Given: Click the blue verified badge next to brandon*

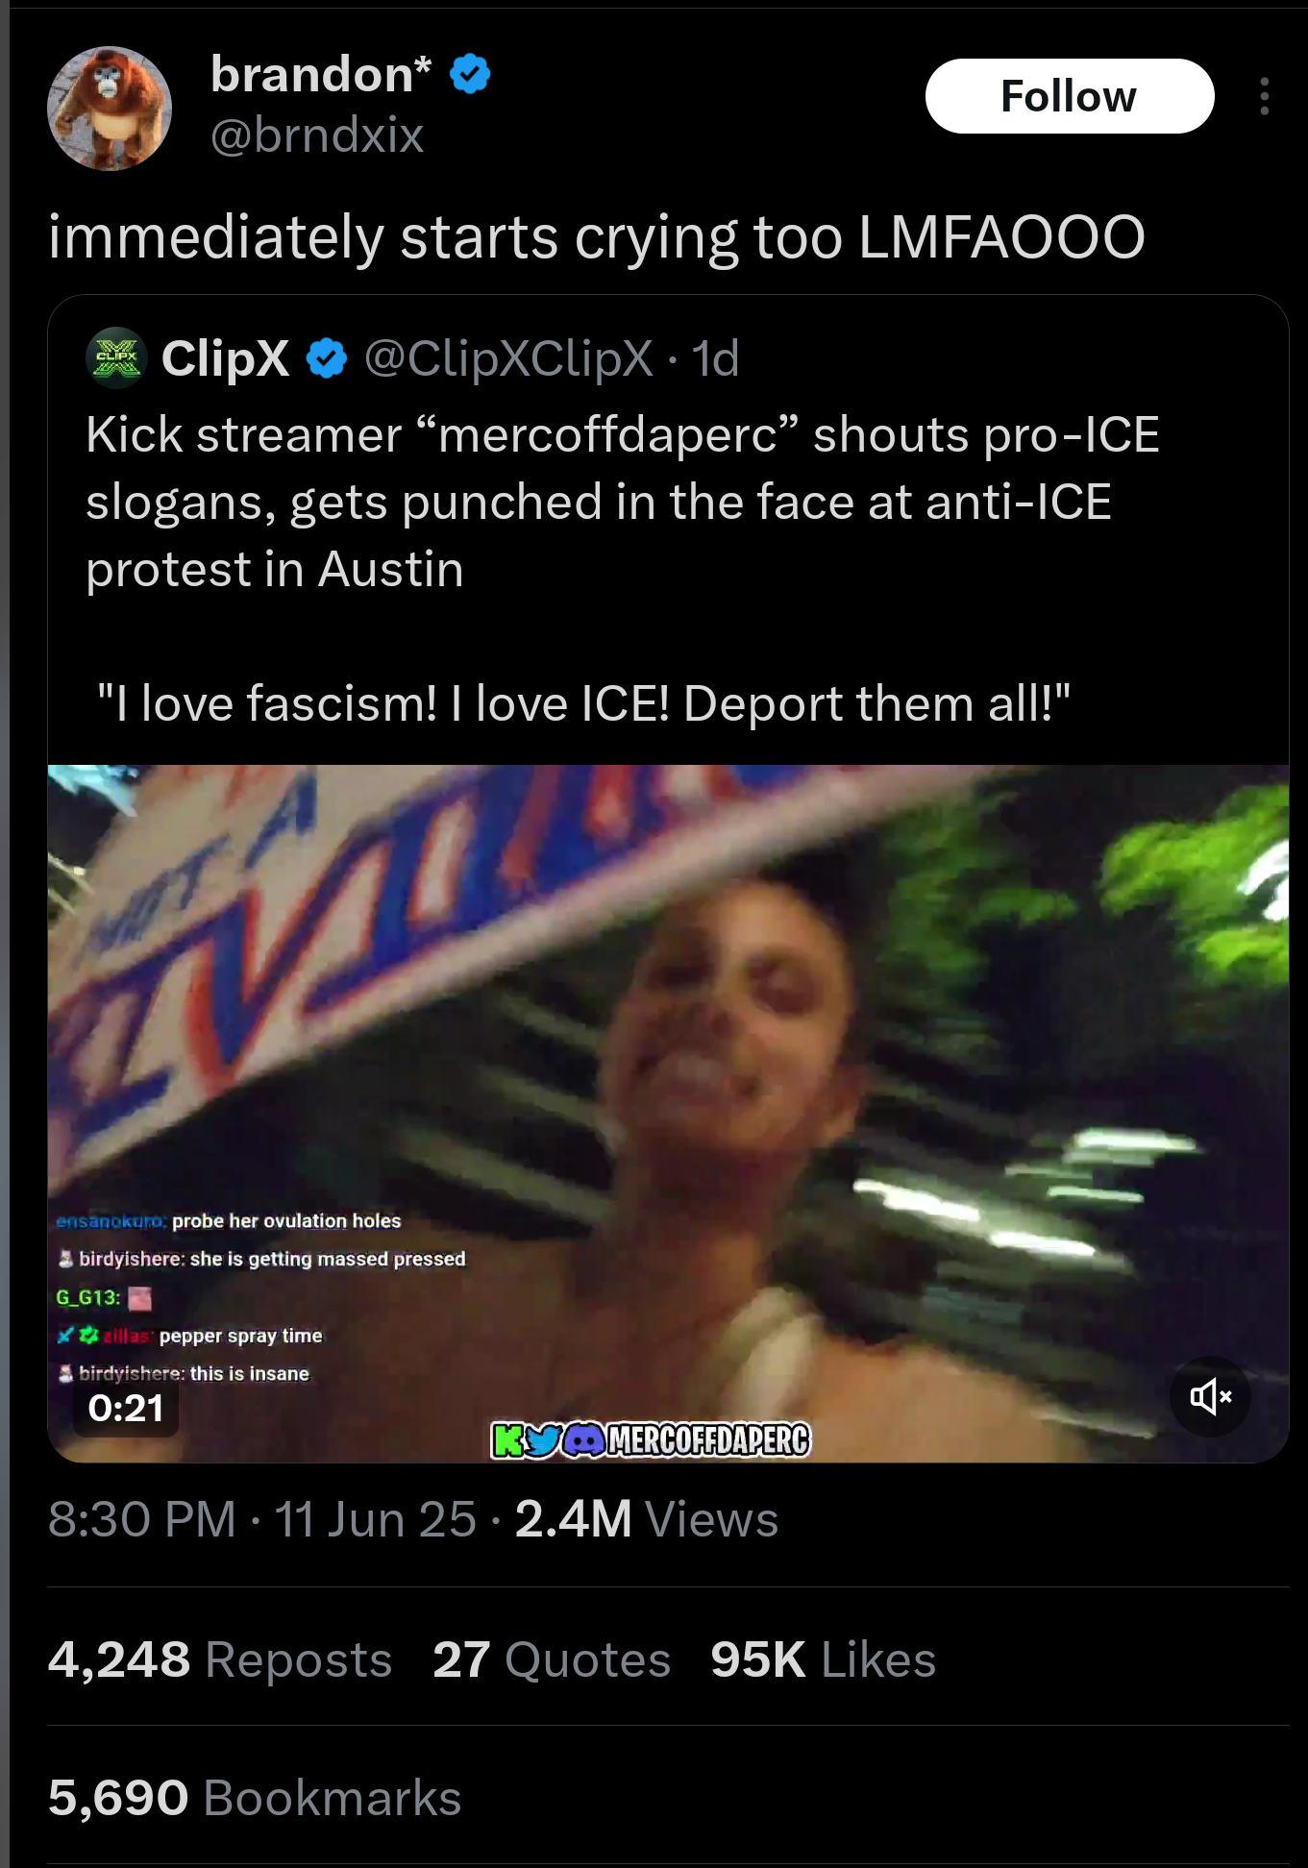Looking at the screenshot, I should [470, 74].
